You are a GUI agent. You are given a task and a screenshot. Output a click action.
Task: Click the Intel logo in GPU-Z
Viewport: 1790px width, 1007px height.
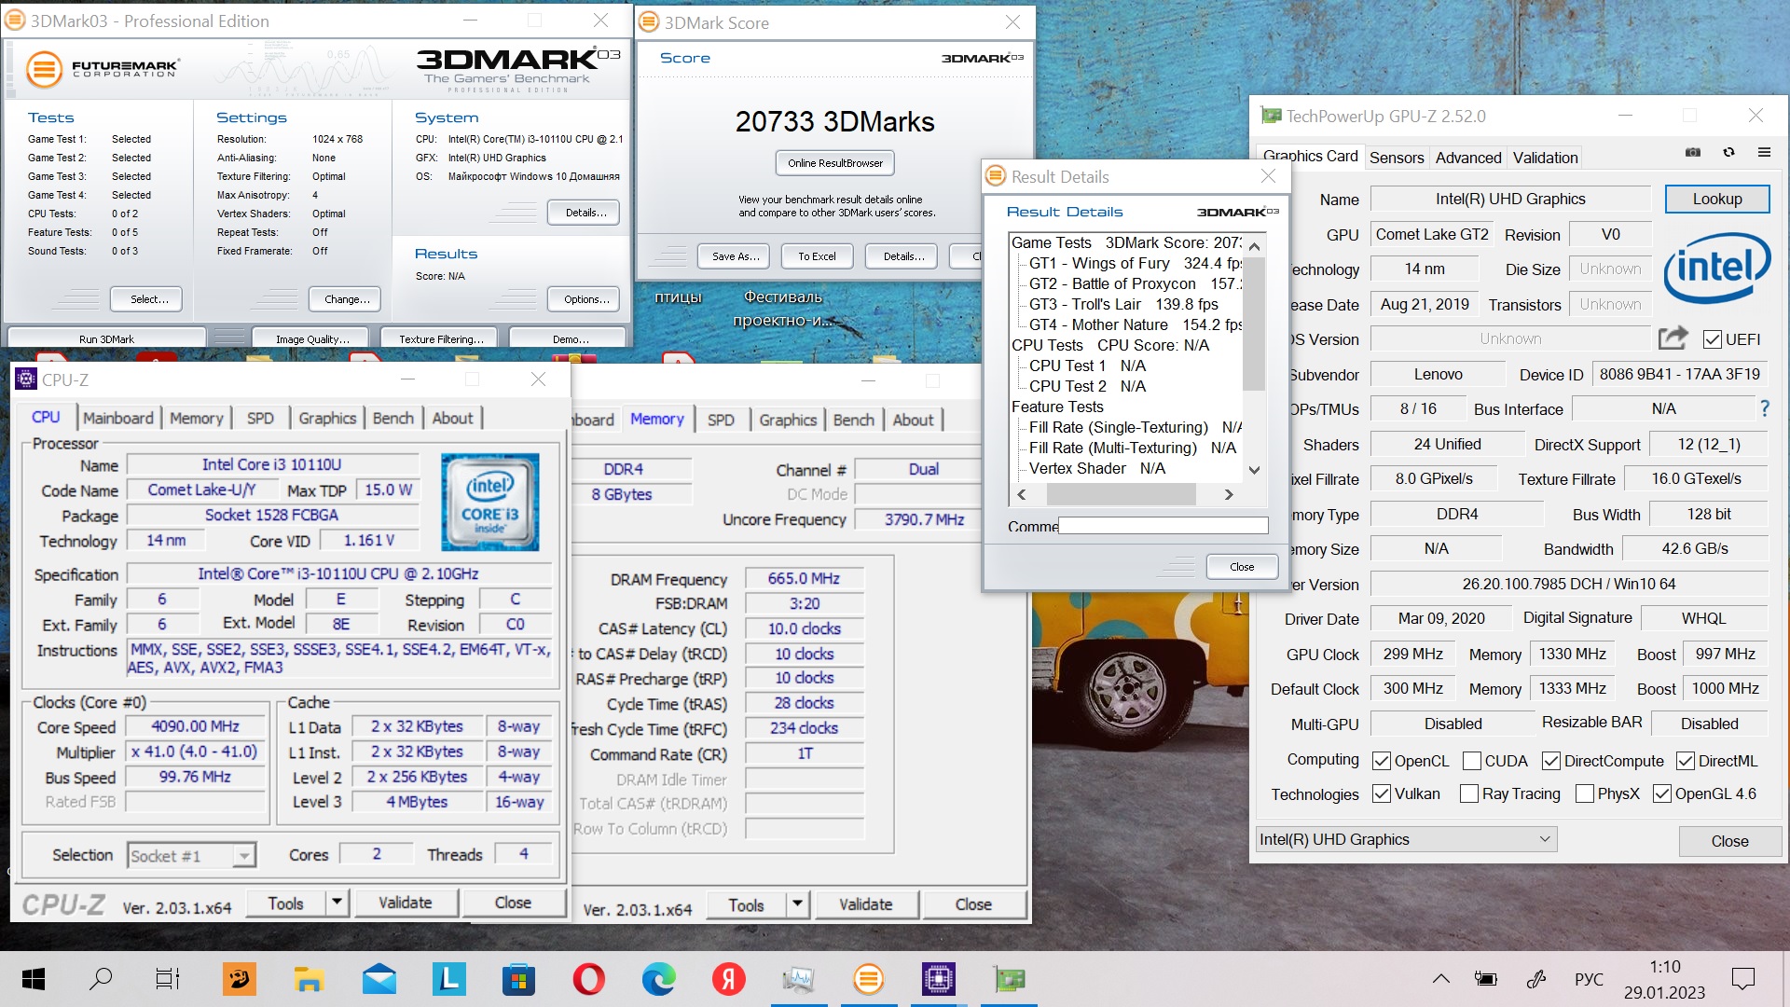tap(1716, 268)
